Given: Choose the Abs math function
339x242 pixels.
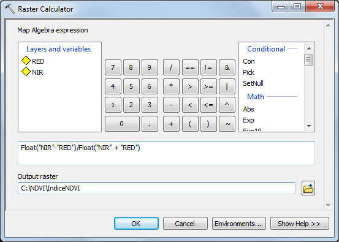Looking at the screenshot, I should (248, 109).
